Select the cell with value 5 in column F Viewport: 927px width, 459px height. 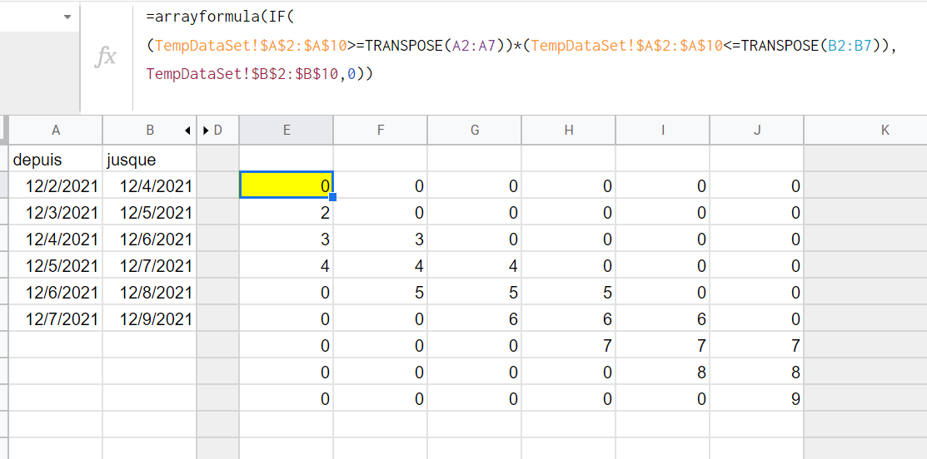pyautogui.click(x=380, y=293)
